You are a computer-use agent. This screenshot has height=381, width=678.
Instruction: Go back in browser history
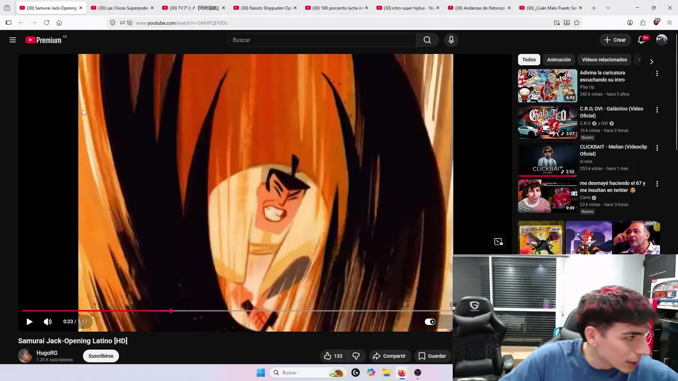[x=21, y=23]
